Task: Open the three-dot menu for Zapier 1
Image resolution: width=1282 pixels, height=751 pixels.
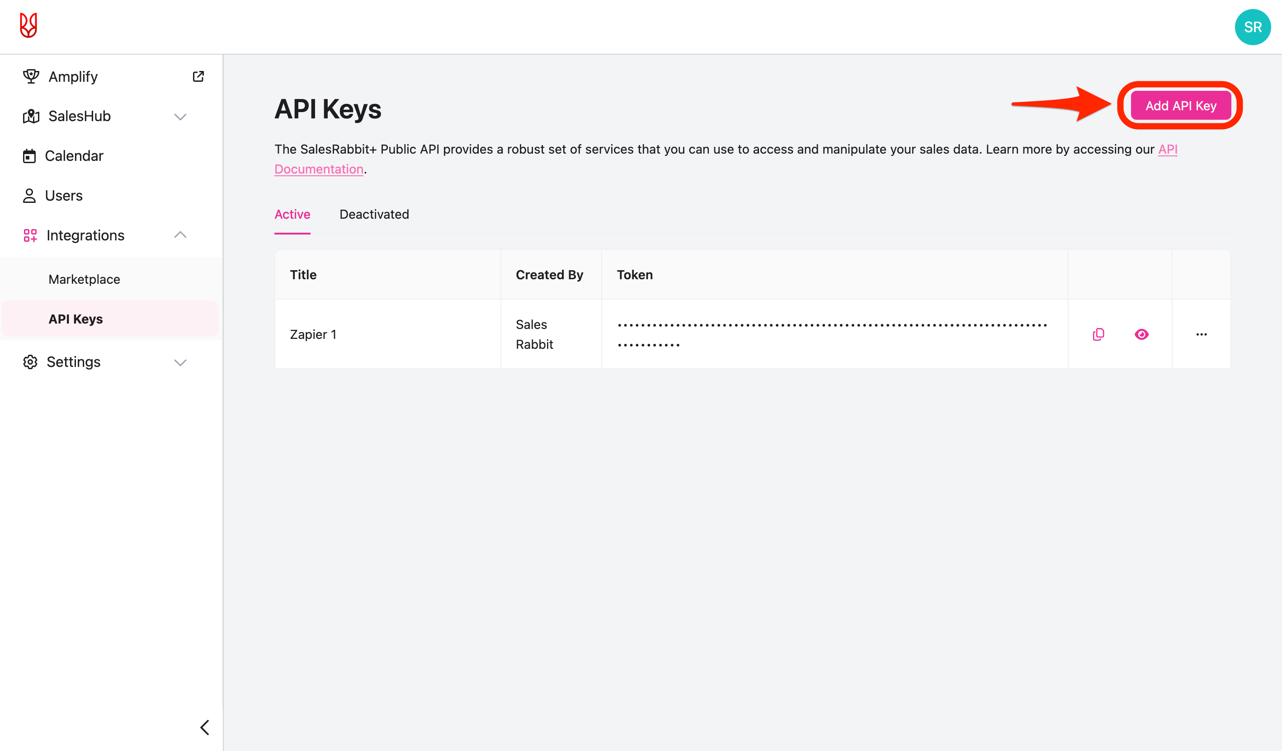Action: click(1202, 334)
